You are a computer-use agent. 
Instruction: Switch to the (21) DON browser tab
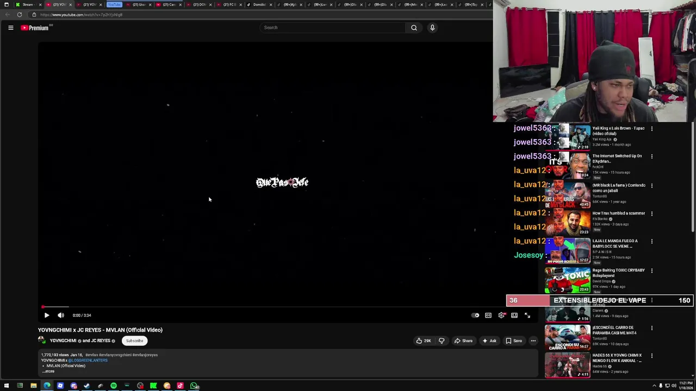pyautogui.click(x=199, y=4)
